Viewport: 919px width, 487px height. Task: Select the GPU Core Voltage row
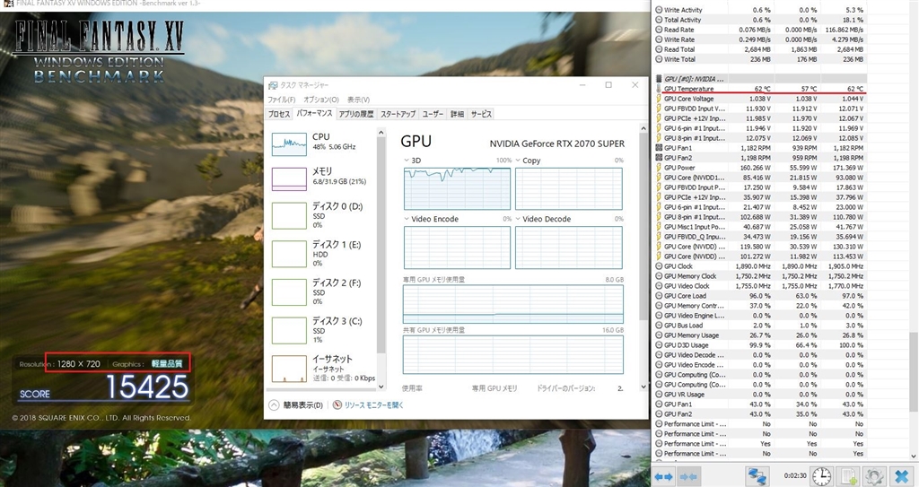pos(760,99)
